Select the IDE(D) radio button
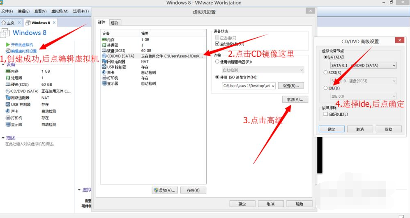This screenshot has width=410, height=218. [325, 88]
